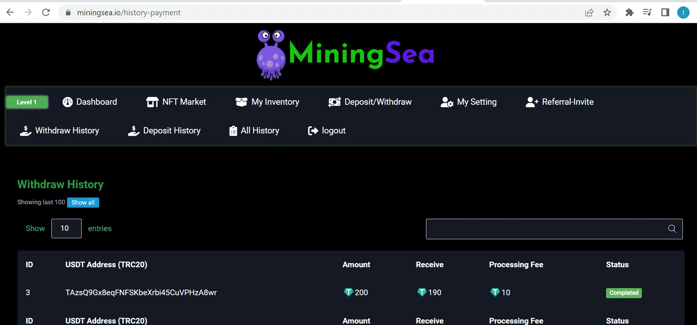
Task: Click the share page icon in address bar
Action: tap(589, 13)
